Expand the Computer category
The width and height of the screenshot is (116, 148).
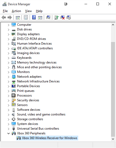pos(9,25)
